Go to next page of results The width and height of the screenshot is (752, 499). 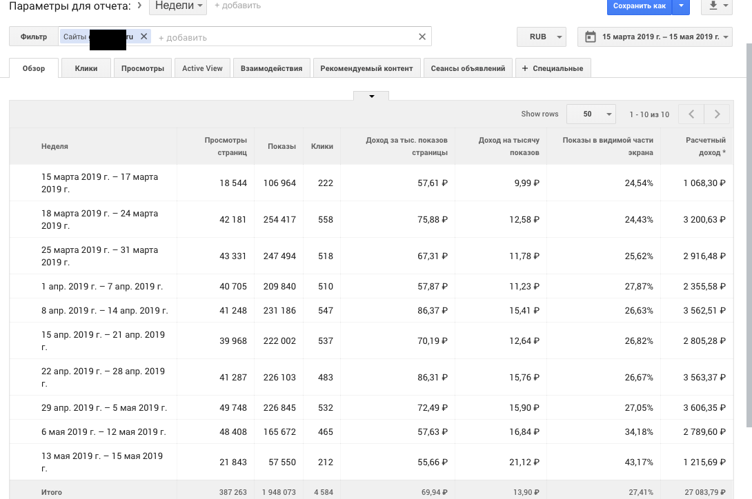click(718, 114)
